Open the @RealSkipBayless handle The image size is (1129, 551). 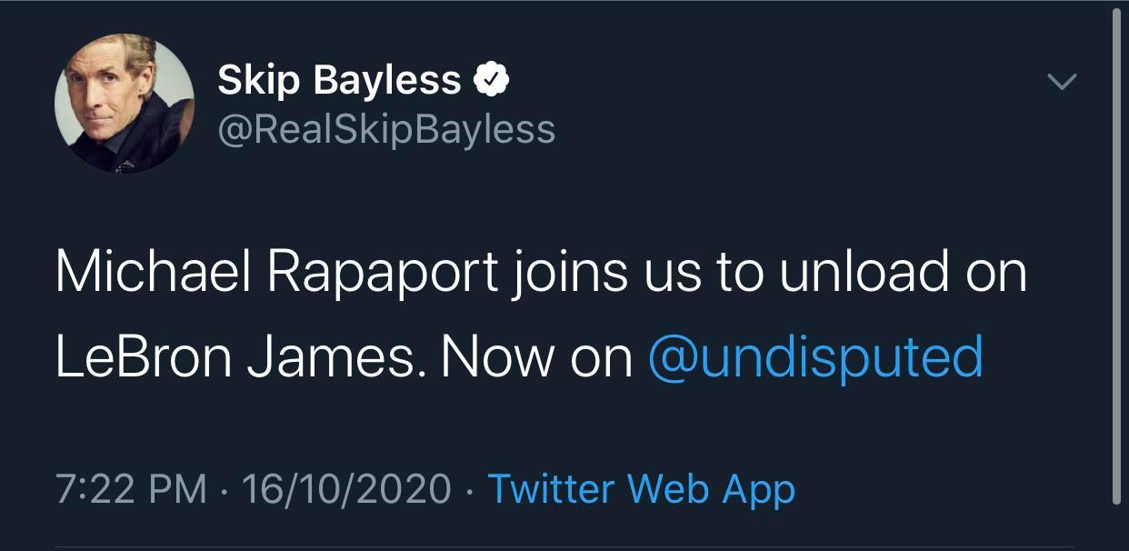pyautogui.click(x=386, y=129)
